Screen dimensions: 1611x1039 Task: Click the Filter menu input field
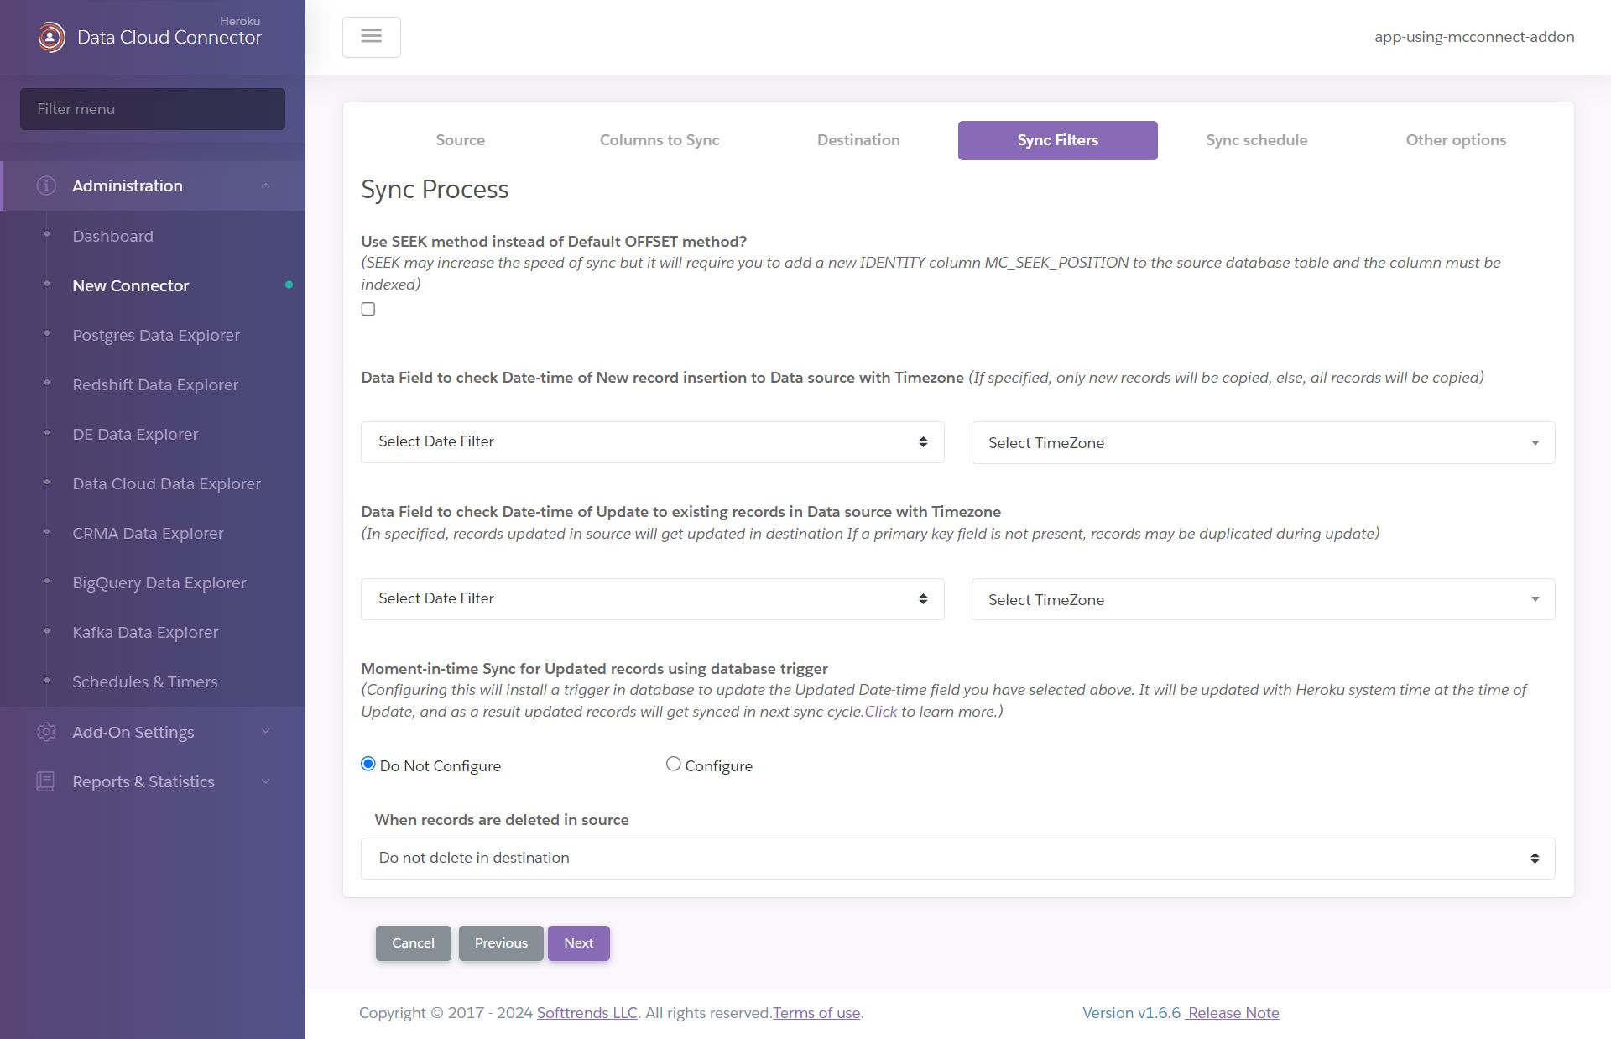(153, 108)
